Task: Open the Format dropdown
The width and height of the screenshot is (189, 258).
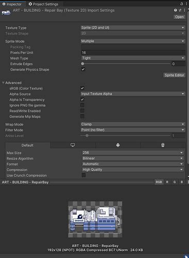Action: (x=133, y=164)
